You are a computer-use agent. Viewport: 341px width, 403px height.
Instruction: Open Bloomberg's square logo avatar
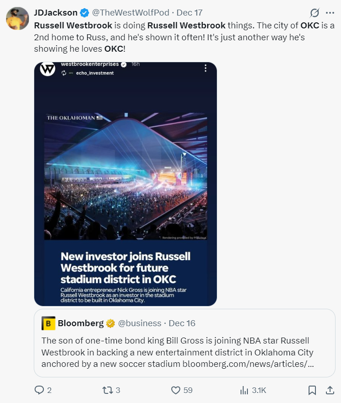(x=48, y=323)
